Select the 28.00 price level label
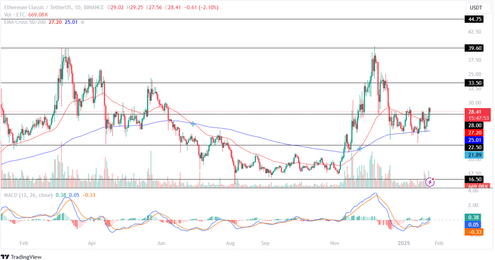 click(x=474, y=126)
